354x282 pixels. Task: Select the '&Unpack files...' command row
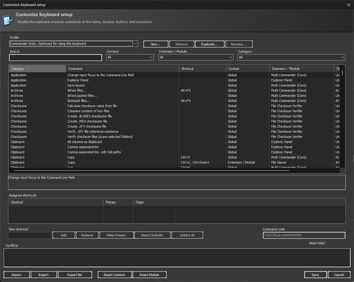[174, 100]
